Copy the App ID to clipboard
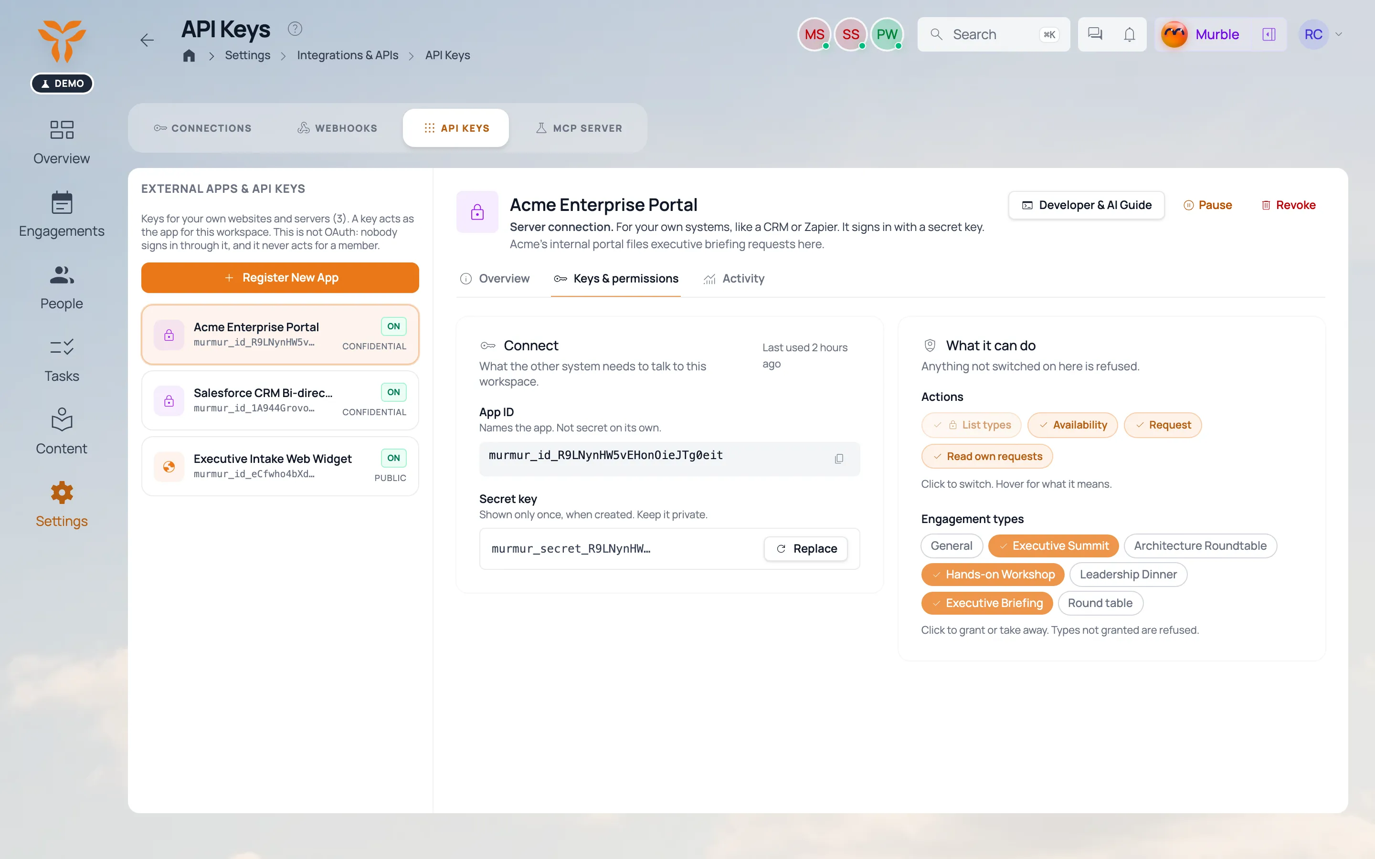Screen dimensions: 1375x859 [839, 459]
